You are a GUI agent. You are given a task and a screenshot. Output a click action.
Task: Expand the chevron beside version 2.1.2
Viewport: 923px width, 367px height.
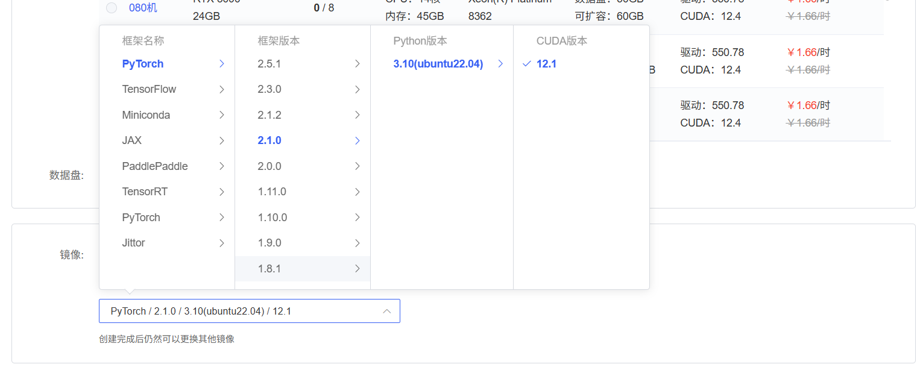[x=358, y=115]
